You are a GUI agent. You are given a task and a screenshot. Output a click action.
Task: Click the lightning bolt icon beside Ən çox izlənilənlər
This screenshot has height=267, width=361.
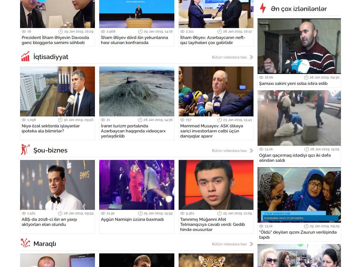pos(263,8)
